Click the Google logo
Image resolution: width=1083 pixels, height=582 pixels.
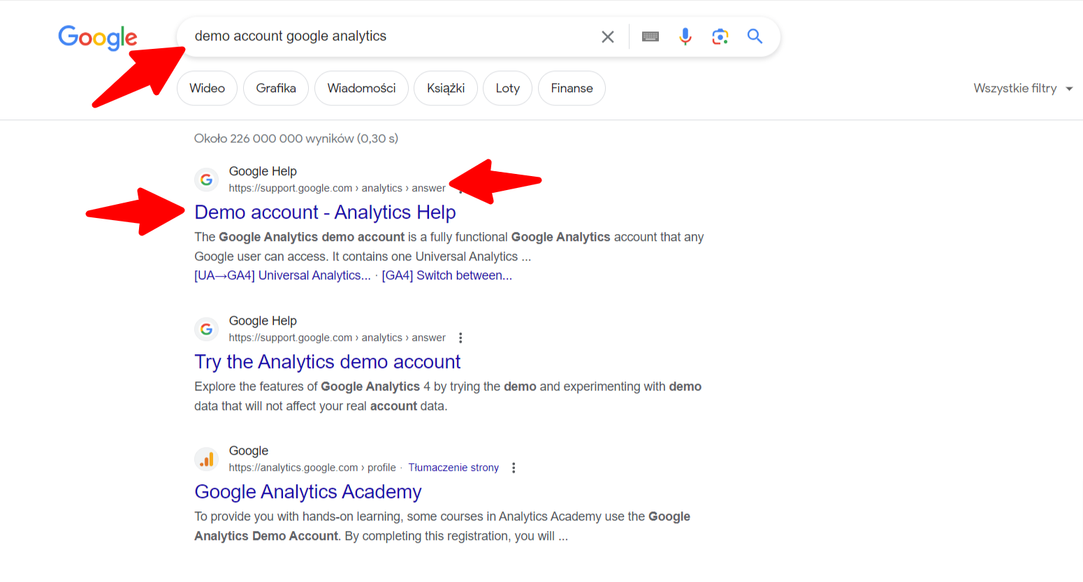click(x=98, y=38)
